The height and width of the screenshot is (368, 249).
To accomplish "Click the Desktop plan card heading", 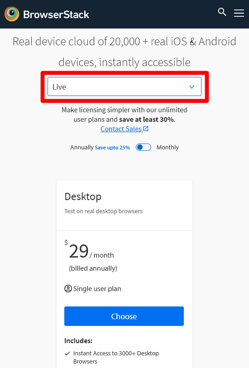I will pyautogui.click(x=83, y=196).
